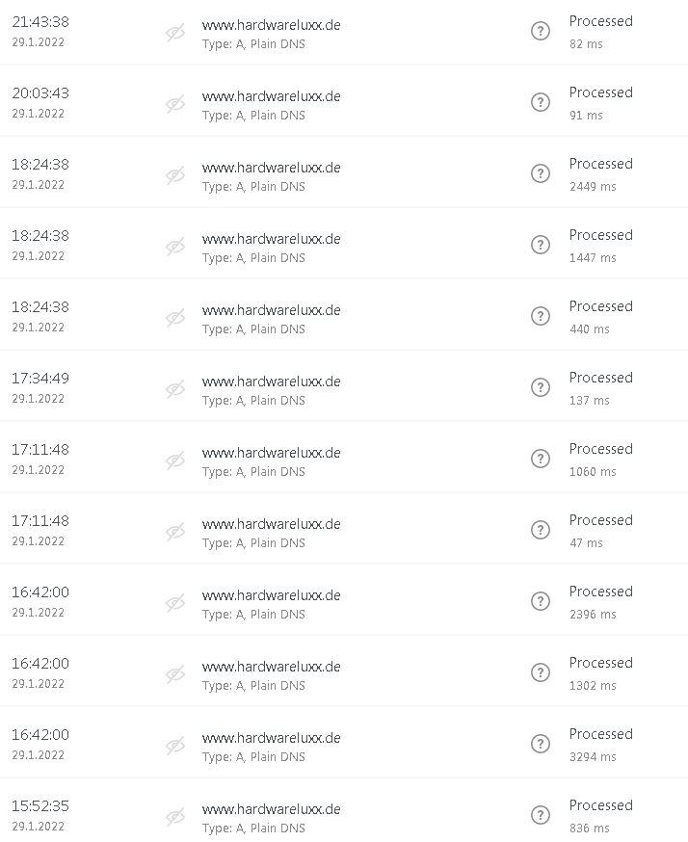Open the question-mark details for the 91 ms request
Screen dimensions: 688x842
tap(541, 102)
